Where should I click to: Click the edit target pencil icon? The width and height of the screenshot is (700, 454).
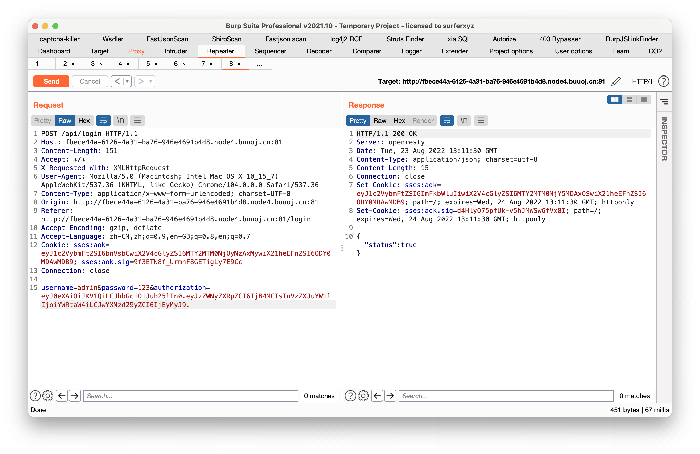616,81
